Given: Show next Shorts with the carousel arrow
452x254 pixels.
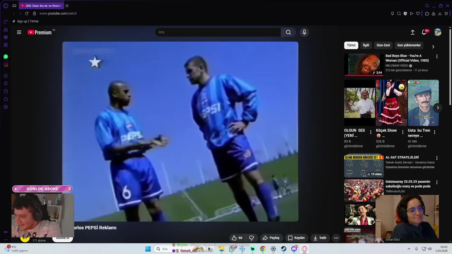Looking at the screenshot, I should 438,108.
